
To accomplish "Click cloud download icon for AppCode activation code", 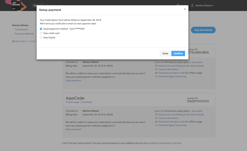I will pos(156,122).
